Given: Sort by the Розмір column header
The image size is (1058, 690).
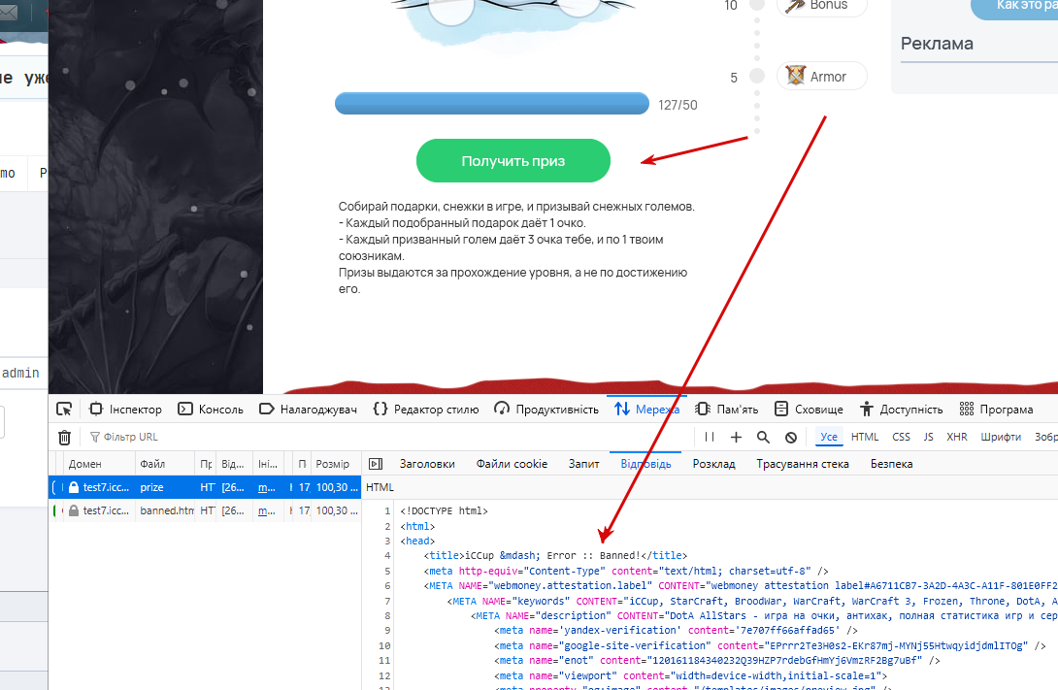Looking at the screenshot, I should tap(336, 464).
